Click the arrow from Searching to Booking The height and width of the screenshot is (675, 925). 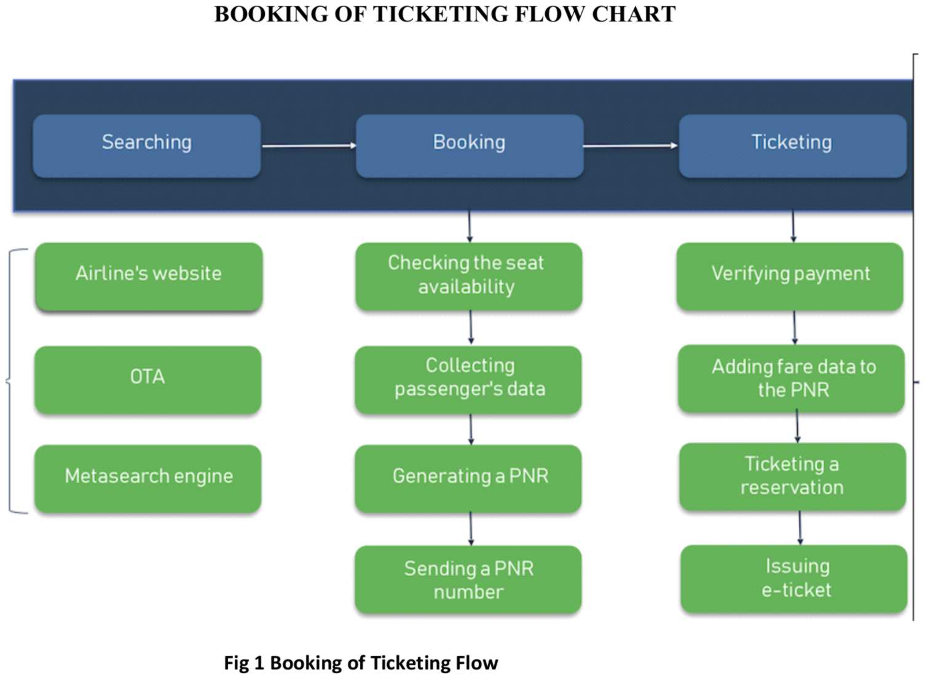tap(309, 146)
